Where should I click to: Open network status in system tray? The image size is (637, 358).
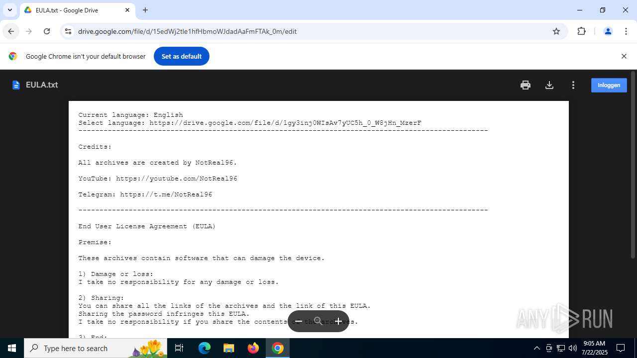[561, 348]
